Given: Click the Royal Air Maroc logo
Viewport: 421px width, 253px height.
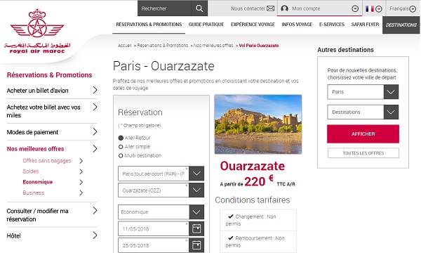Looking at the screenshot, I should click(37, 31).
